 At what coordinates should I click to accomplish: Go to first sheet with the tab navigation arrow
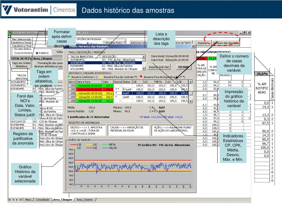[x=10, y=200]
